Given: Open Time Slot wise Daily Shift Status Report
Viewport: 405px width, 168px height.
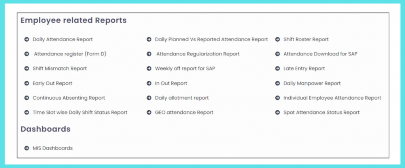Looking at the screenshot, I should click(80, 113).
